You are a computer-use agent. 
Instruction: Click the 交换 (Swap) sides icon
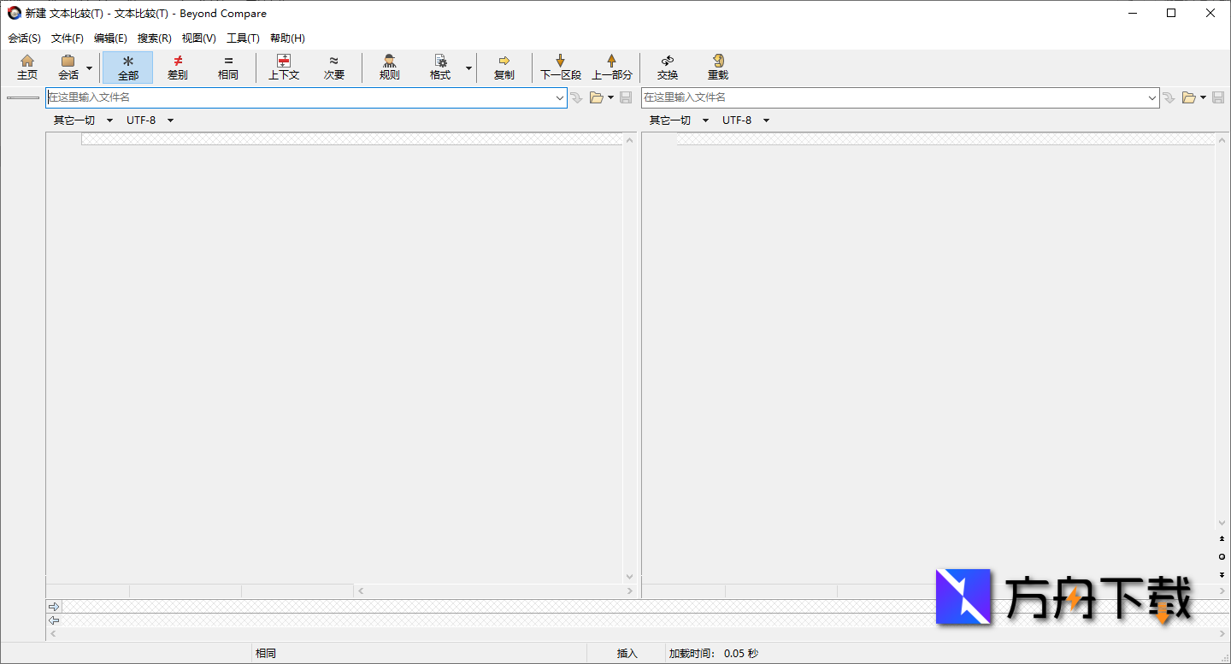667,67
